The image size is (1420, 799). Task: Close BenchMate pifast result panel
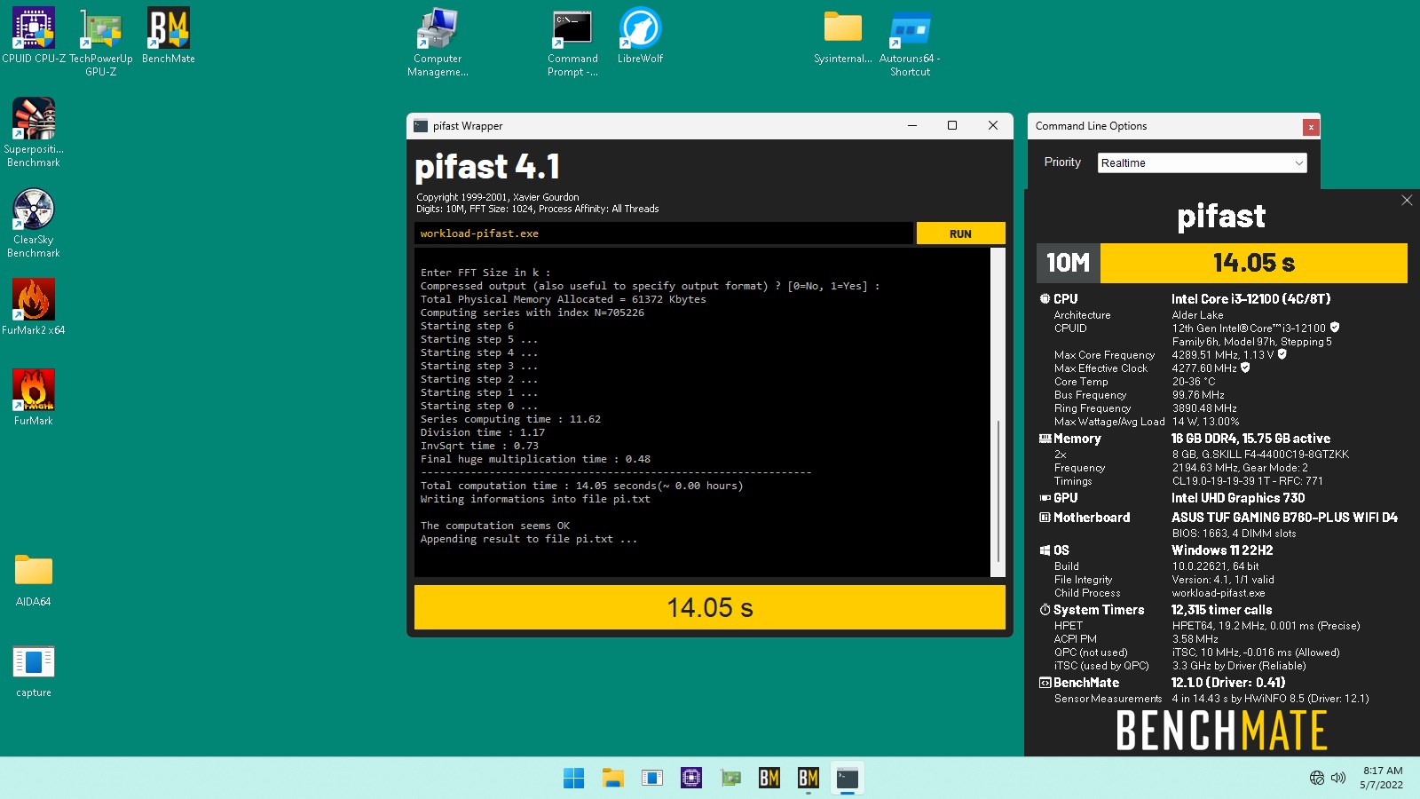click(1407, 201)
